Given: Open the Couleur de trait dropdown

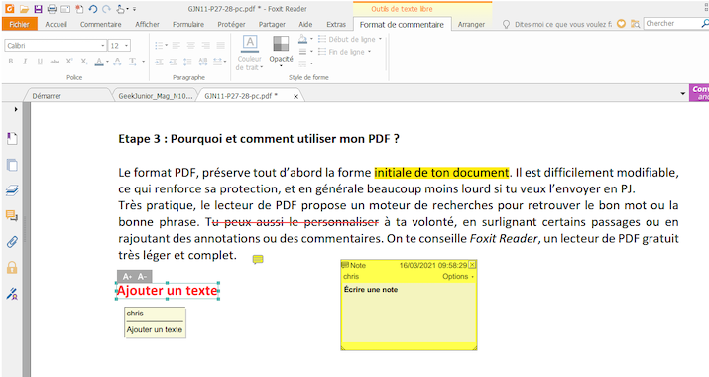Looking at the screenshot, I should pyautogui.click(x=249, y=63).
